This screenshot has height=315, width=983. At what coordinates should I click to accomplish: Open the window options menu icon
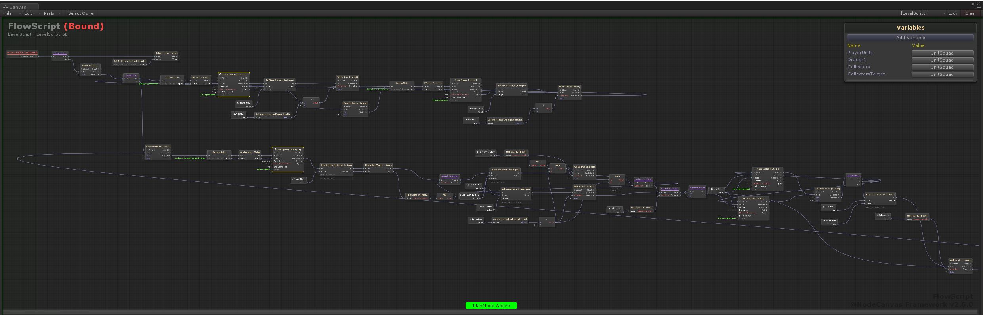tap(979, 8)
